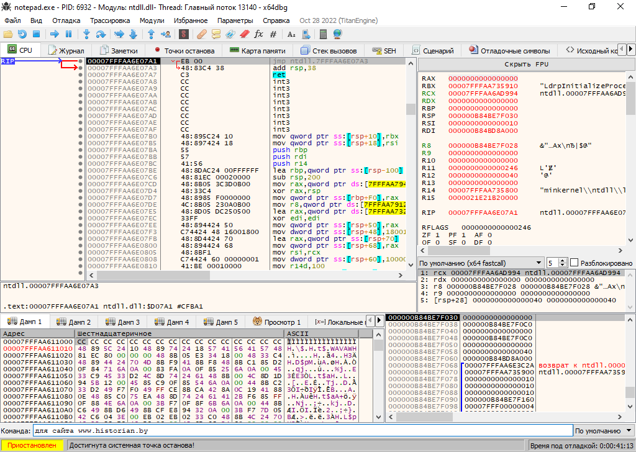Viewport: 636px width, 452px height.
Task: Open the Patches band-aid icon
Action: pos(202,34)
